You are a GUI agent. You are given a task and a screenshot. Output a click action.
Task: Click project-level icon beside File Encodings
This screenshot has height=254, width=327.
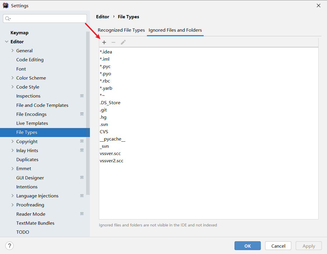[82, 114]
